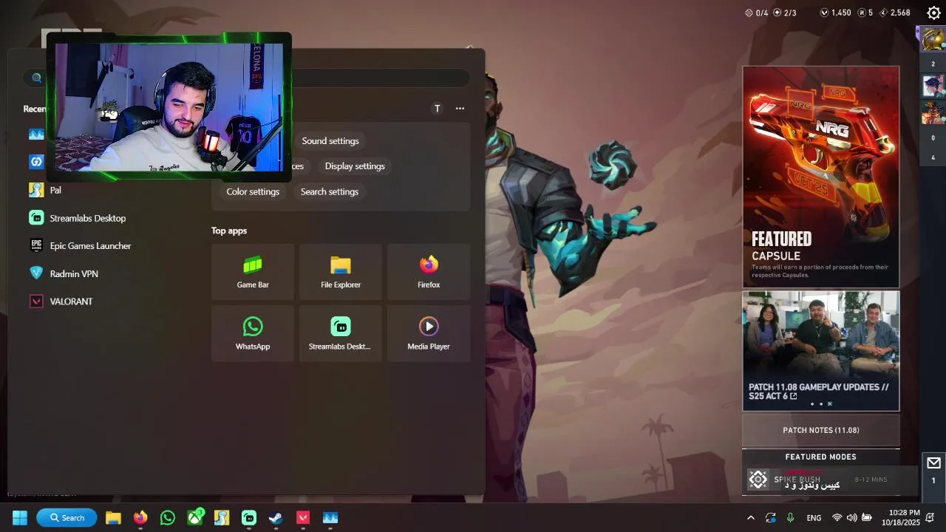Click the streamer webcam overlay
The image size is (946, 532).
[169, 106]
